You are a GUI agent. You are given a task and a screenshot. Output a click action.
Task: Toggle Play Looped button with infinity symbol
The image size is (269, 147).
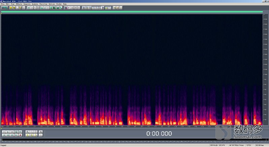coord(20,132)
